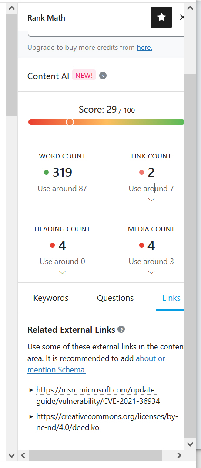Click the left panel scrollbar down arrow

point(12,455)
